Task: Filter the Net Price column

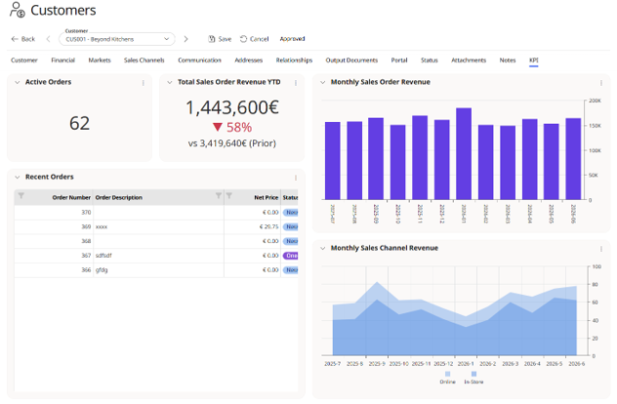Action: 229,196
